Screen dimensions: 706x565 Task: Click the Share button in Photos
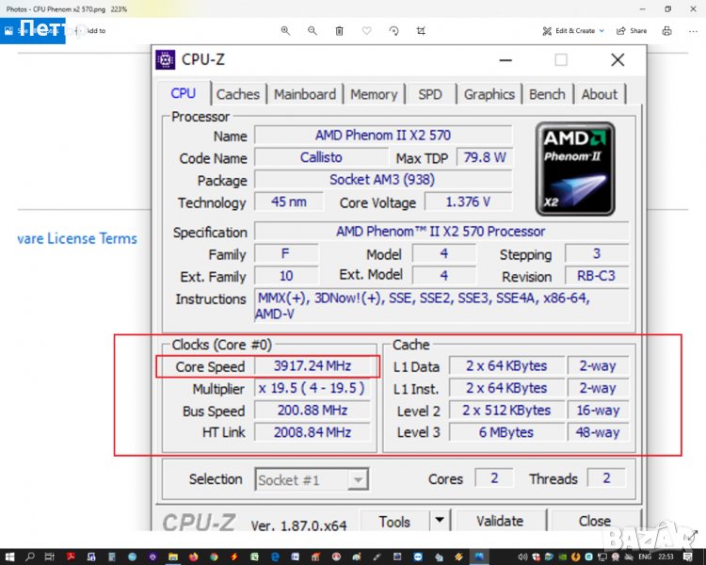(x=633, y=31)
